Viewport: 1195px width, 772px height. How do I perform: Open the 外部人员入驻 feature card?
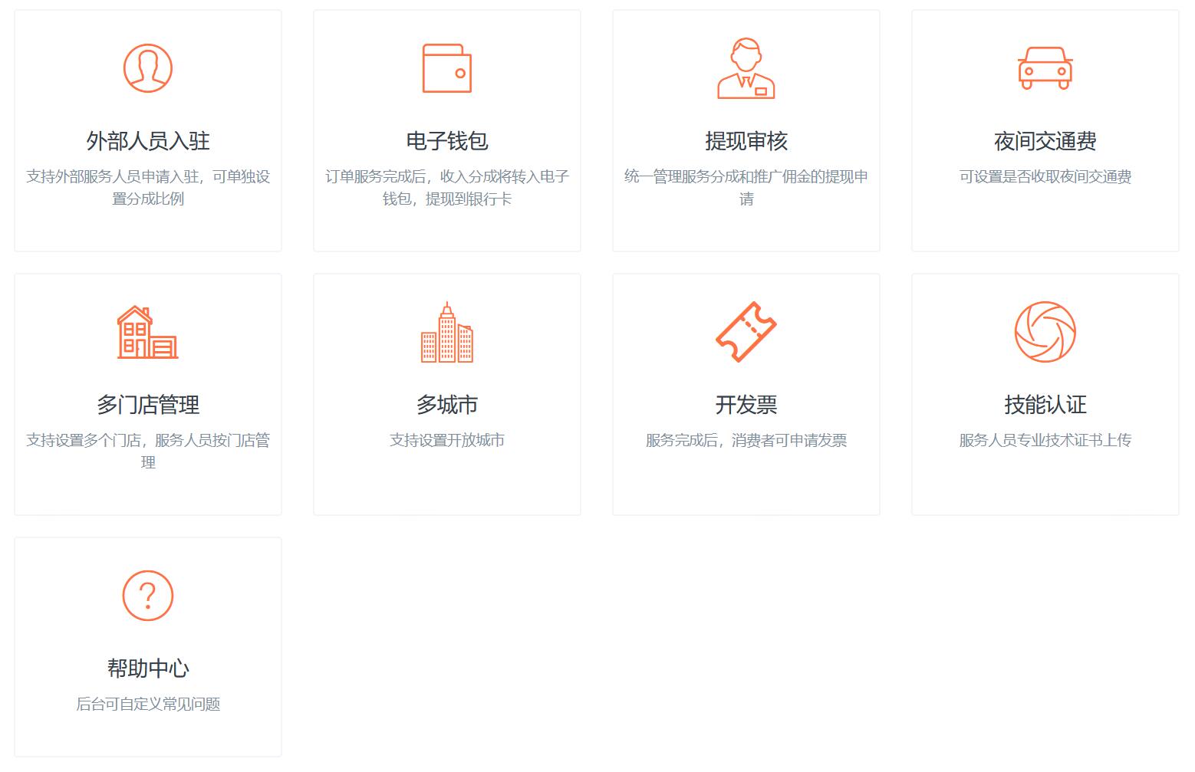[x=146, y=130]
